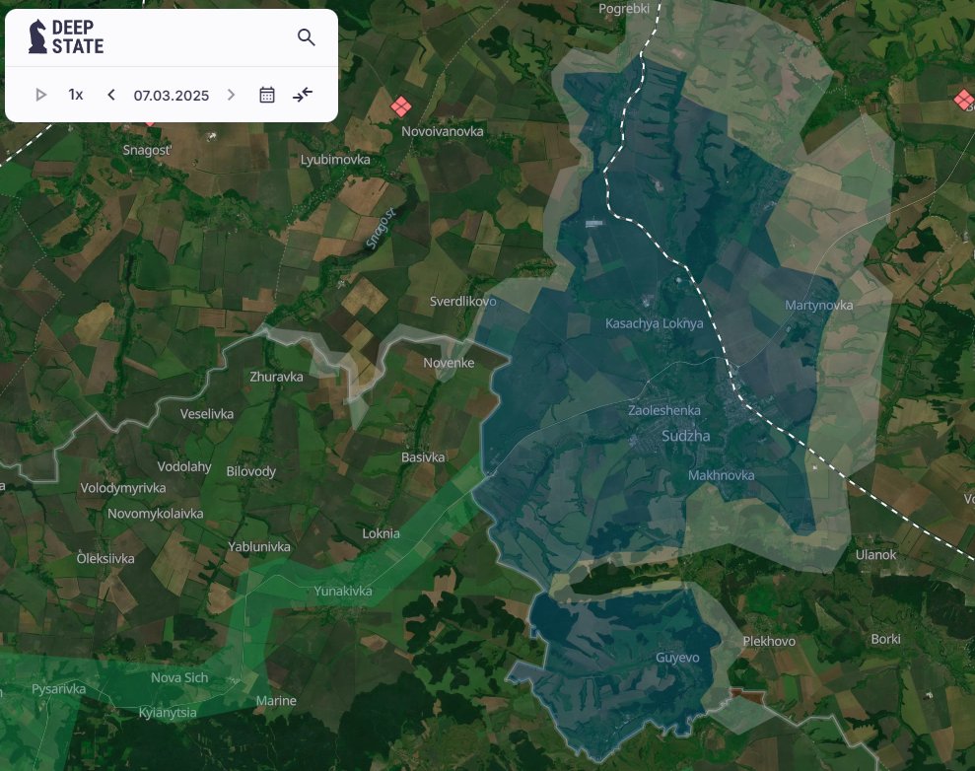The height and width of the screenshot is (771, 975).
Task: Click the Snagost' village label
Action: [x=147, y=150]
